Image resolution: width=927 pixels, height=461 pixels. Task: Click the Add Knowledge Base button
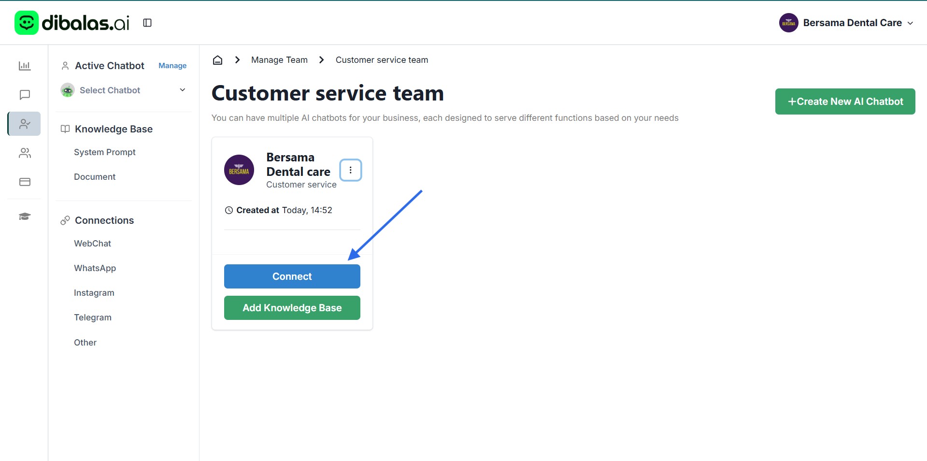coord(292,308)
